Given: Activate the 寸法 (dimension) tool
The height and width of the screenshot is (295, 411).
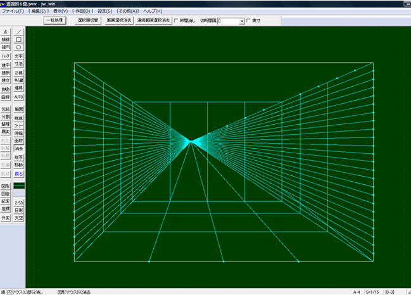Looking at the screenshot, I should 19,65.
